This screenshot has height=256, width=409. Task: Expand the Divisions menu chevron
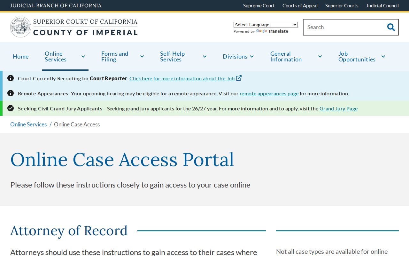point(252,57)
